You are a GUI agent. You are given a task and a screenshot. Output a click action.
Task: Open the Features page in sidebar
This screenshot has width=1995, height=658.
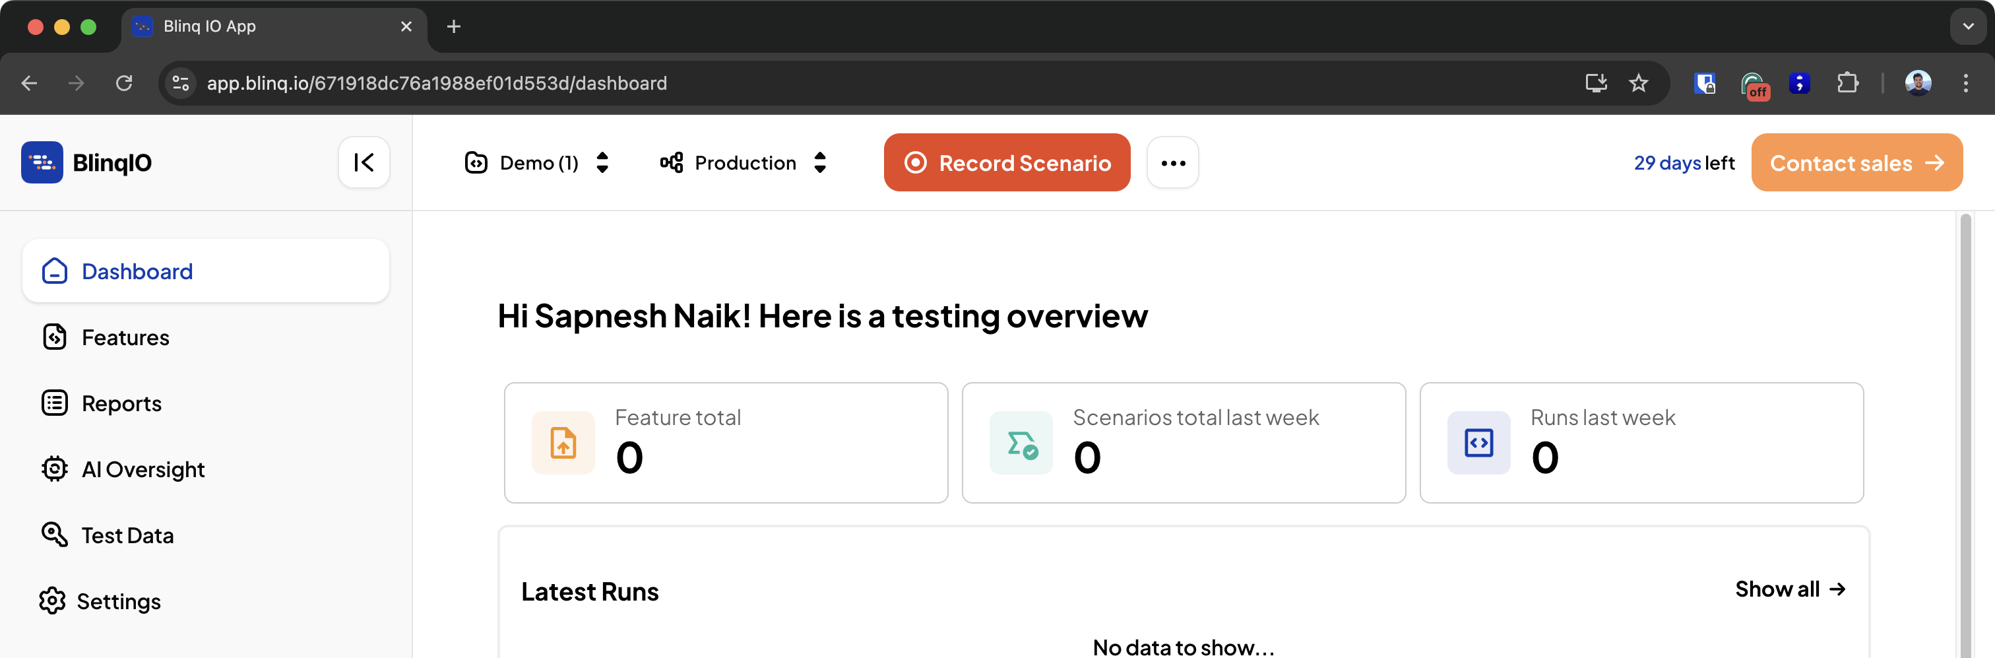(125, 338)
